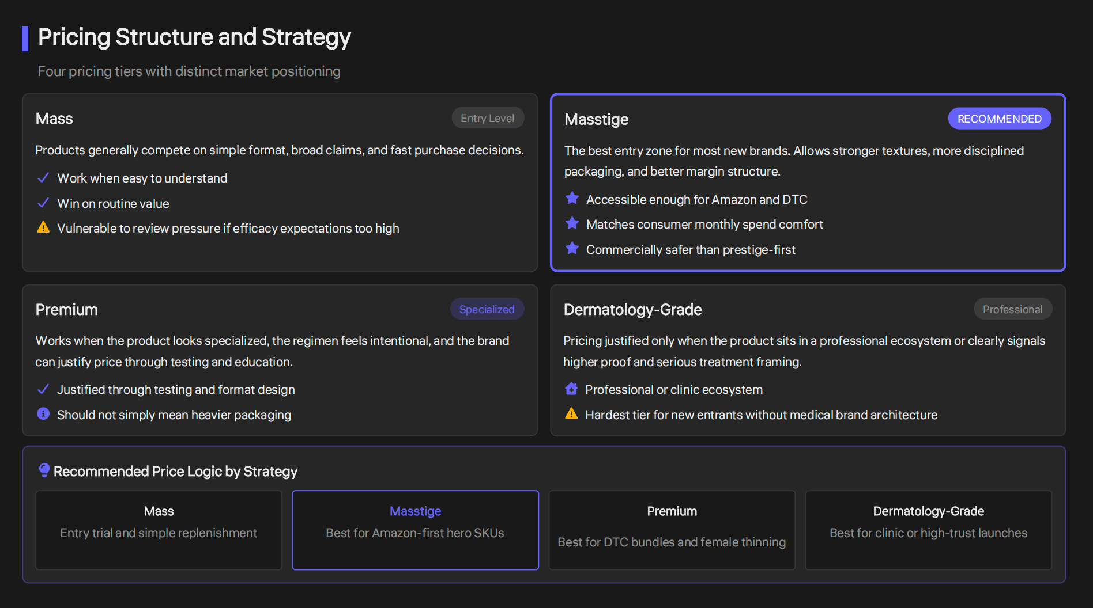
Task: Click the Professional badge on Dermatology-Grade card
Action: (x=1013, y=309)
